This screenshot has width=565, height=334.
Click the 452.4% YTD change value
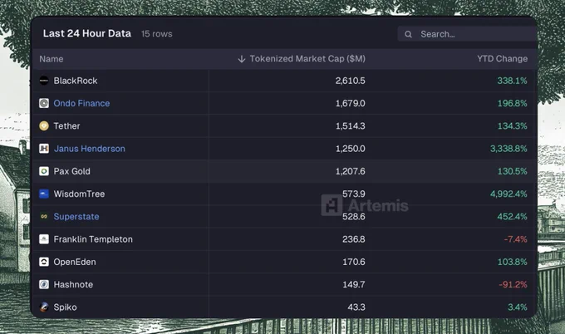(512, 217)
